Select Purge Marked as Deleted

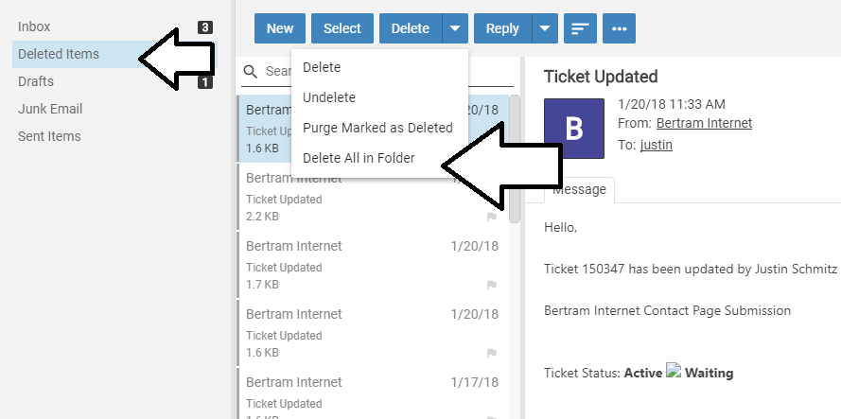377,128
